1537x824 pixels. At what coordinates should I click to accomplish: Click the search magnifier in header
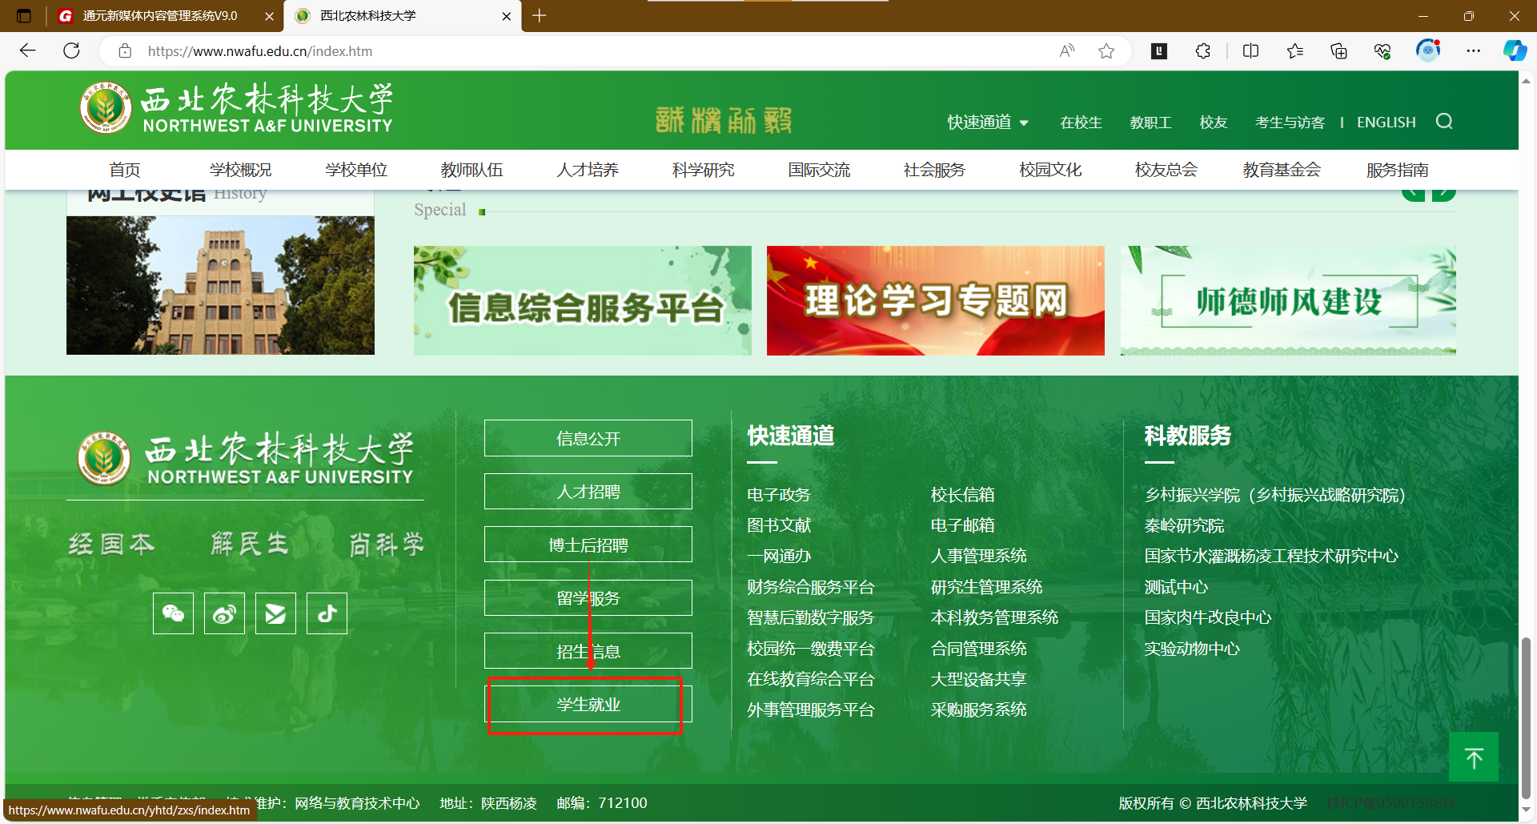point(1444,122)
